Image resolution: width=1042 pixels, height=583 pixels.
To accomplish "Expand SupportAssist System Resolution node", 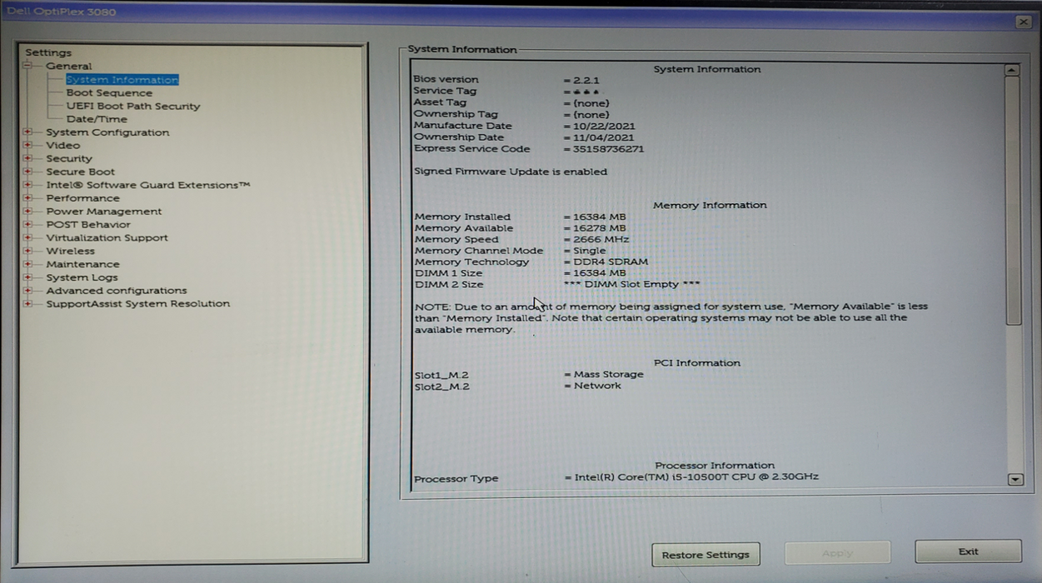I will (27, 304).
